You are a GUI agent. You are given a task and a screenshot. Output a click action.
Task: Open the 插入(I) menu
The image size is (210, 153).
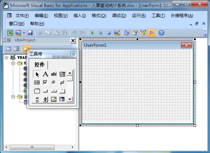coord(79,15)
